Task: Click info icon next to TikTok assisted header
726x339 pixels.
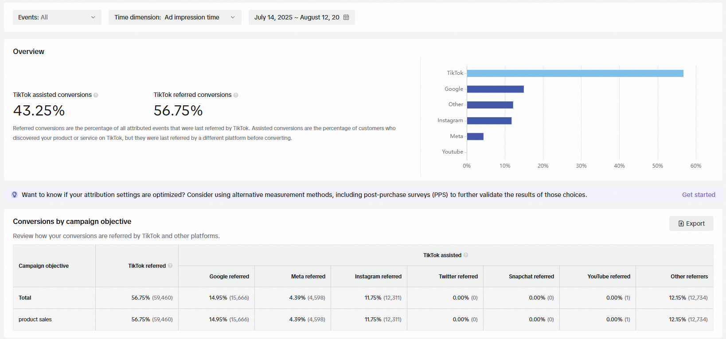Action: 466,255
